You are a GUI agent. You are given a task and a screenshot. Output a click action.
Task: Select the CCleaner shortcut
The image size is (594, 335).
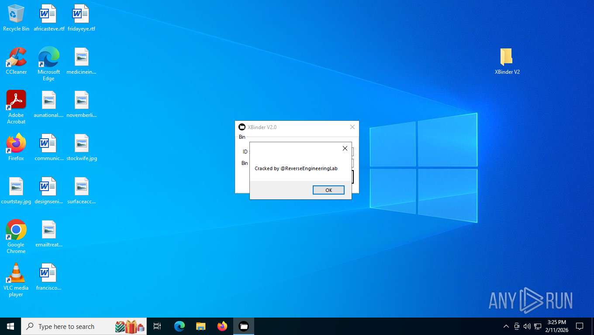[x=16, y=61]
